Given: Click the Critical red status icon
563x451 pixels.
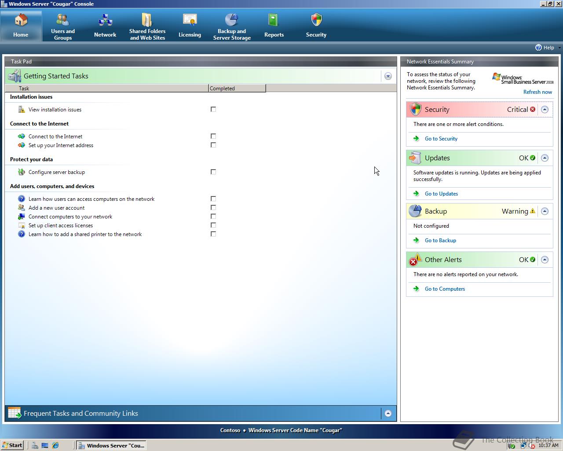Looking at the screenshot, I should 533,109.
